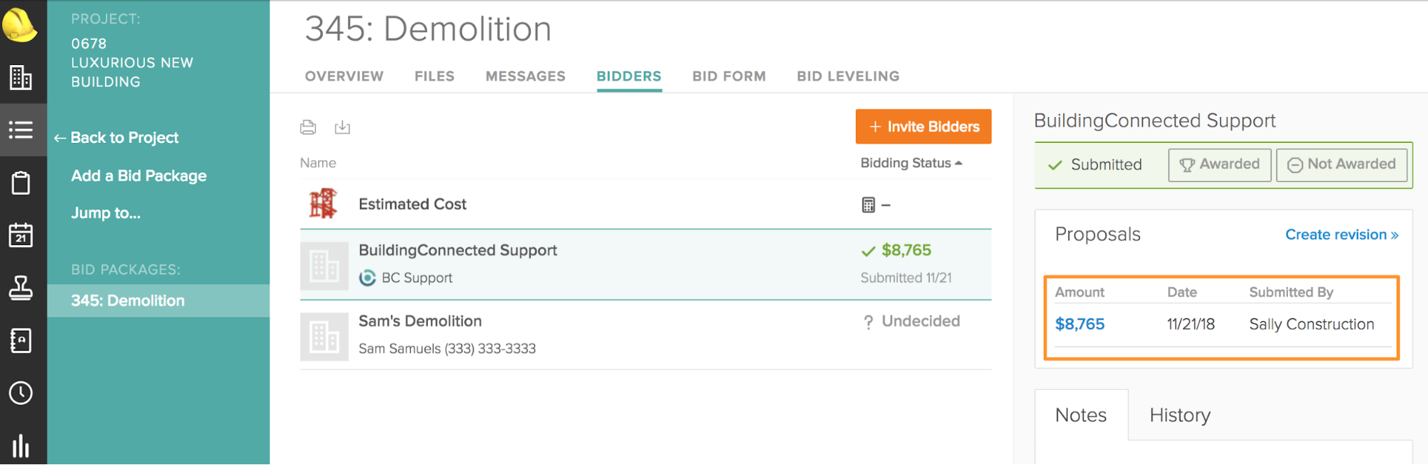Mark bidder as Awarded
The image size is (1428, 465).
pos(1219,164)
